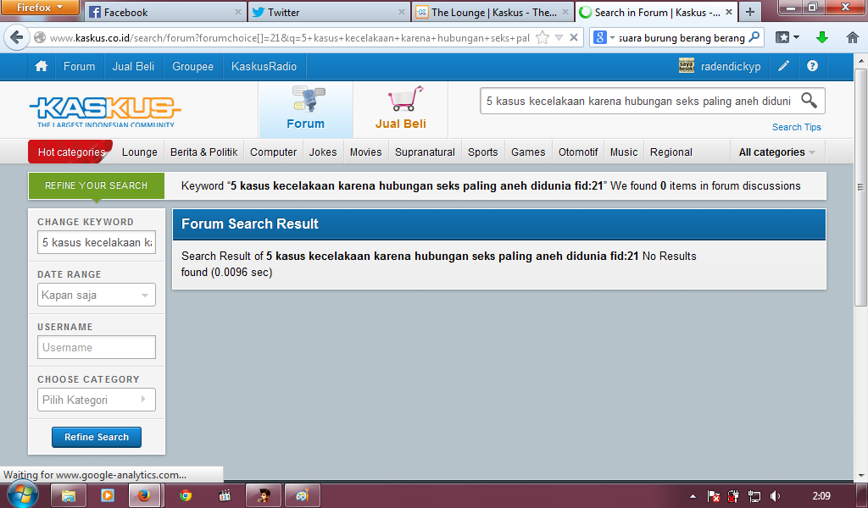The image size is (868, 508).
Task: Open radendickyp user avatar
Action: click(x=687, y=66)
